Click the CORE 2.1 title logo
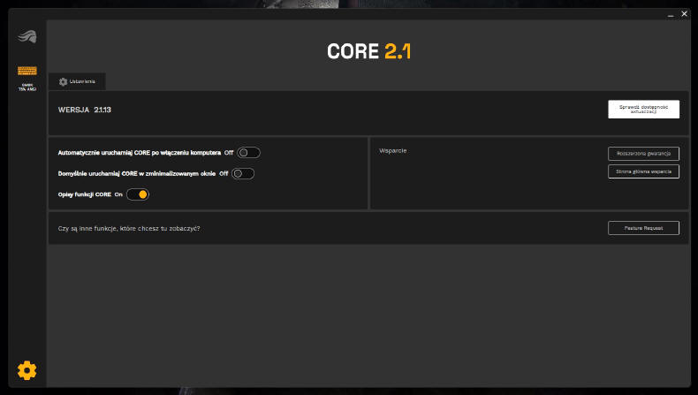 pos(368,52)
